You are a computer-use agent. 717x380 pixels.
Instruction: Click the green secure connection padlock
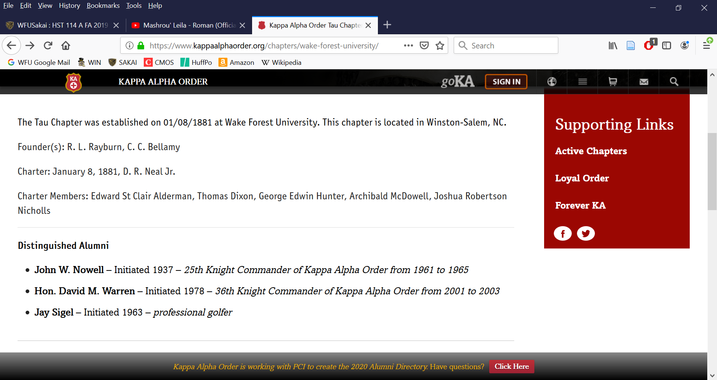(141, 45)
